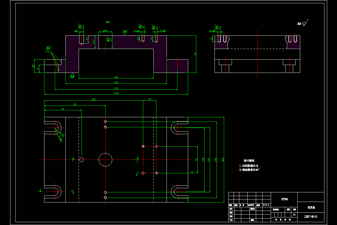Click the 160 overall height dimension
This screenshot has width=337, height=225.
tap(223, 159)
